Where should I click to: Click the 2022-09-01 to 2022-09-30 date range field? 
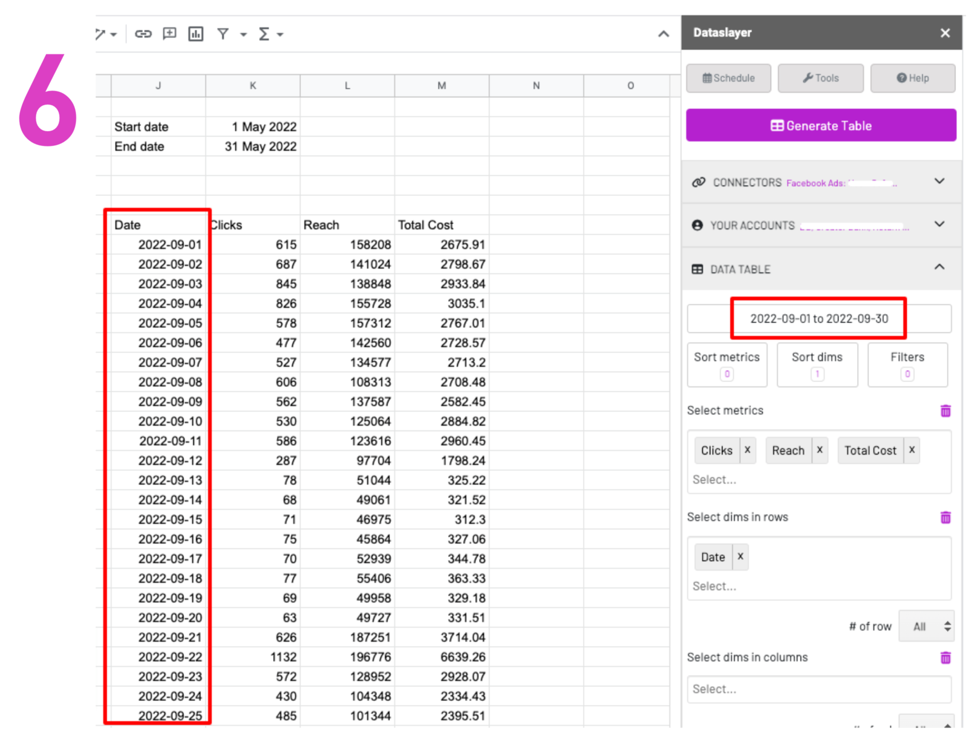pos(819,318)
